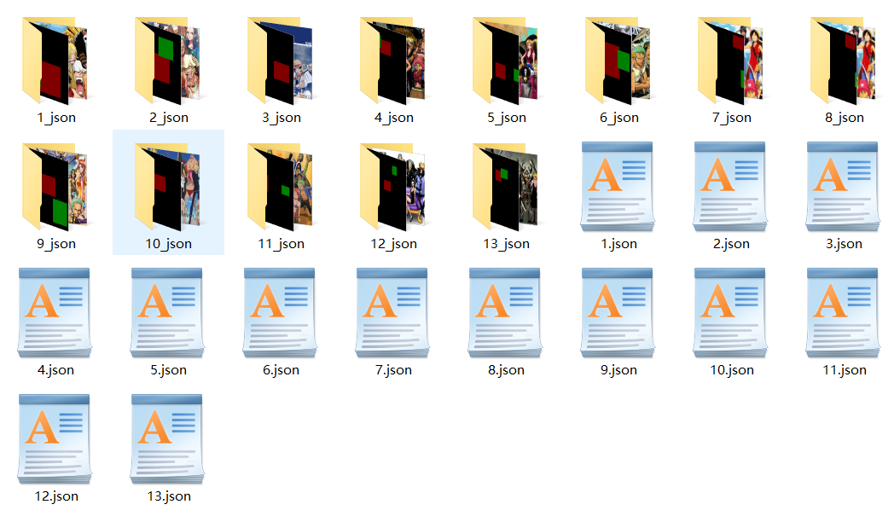Select the 6.json document file icon

tap(280, 313)
